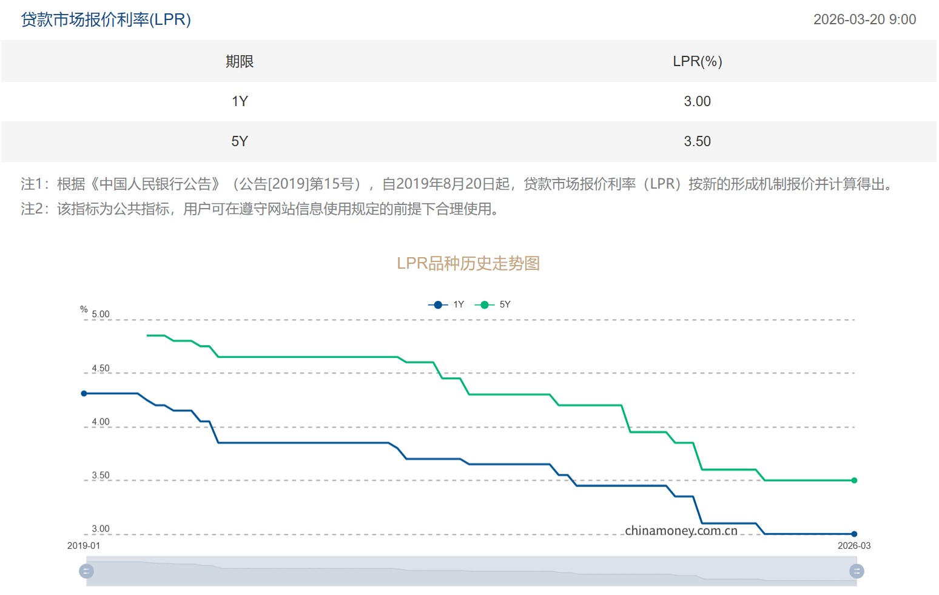The image size is (939, 595).
Task: Click the 期限 column header
Action: pyautogui.click(x=240, y=61)
